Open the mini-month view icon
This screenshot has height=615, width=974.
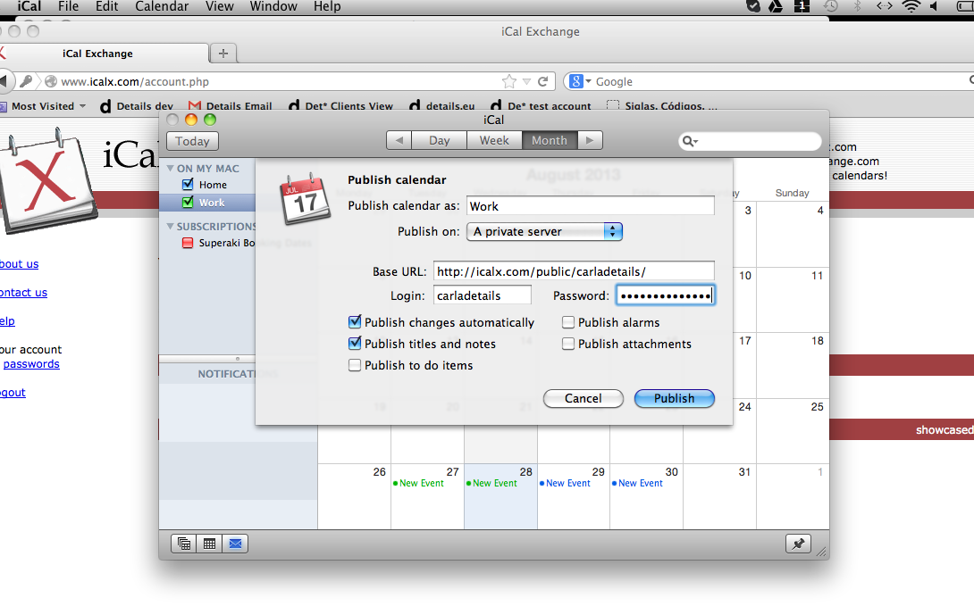pyautogui.click(x=209, y=543)
